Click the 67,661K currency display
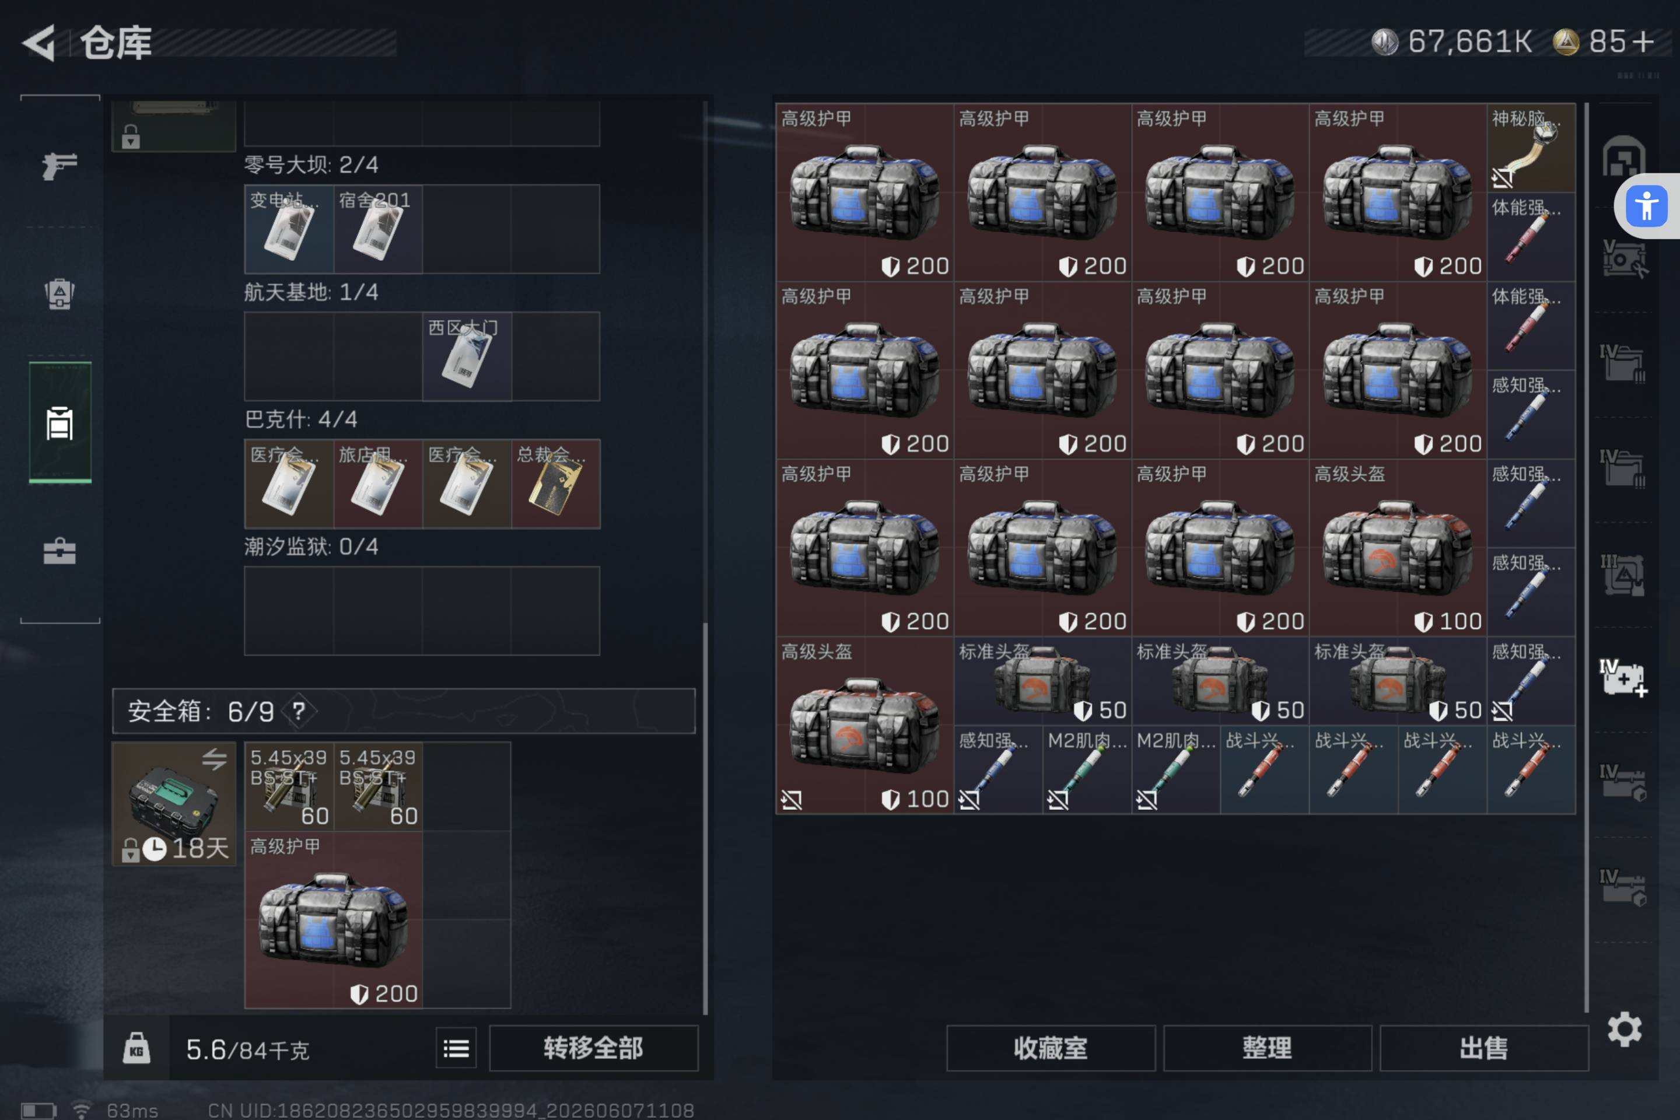The width and height of the screenshot is (1680, 1120). pyautogui.click(x=1452, y=41)
